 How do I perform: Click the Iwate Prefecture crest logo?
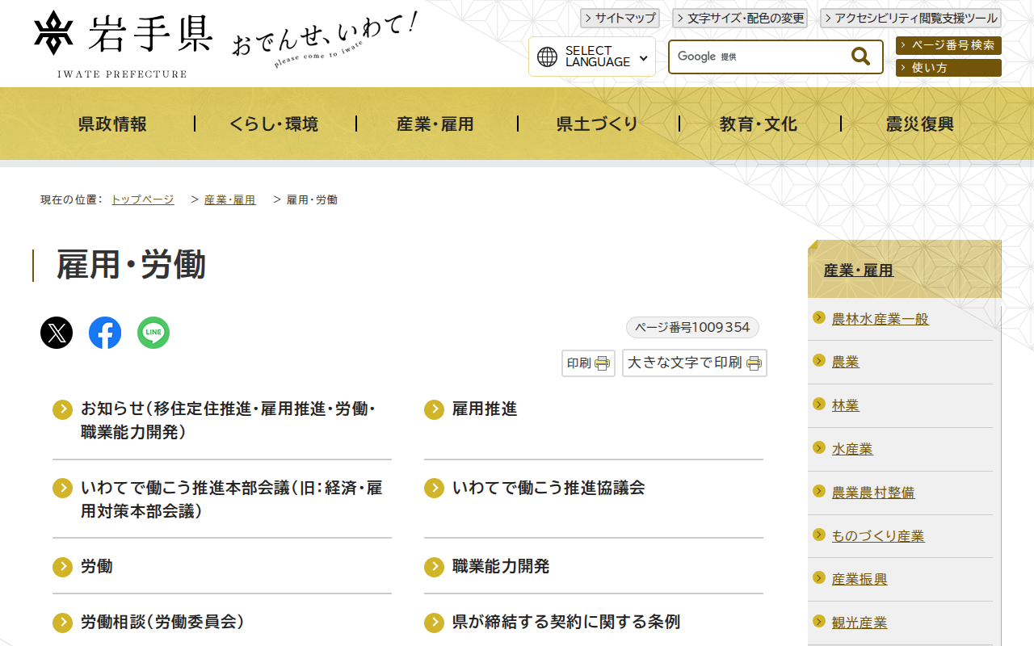52,32
